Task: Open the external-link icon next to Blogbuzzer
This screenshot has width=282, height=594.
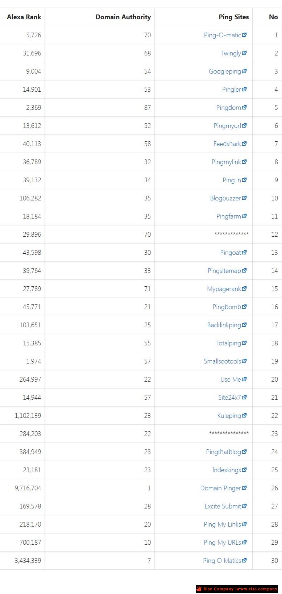Action: [244, 198]
